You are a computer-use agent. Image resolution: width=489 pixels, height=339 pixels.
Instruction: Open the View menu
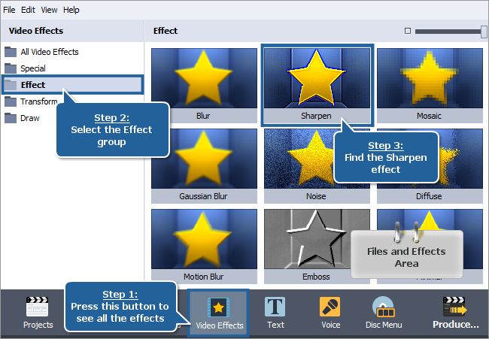click(49, 10)
